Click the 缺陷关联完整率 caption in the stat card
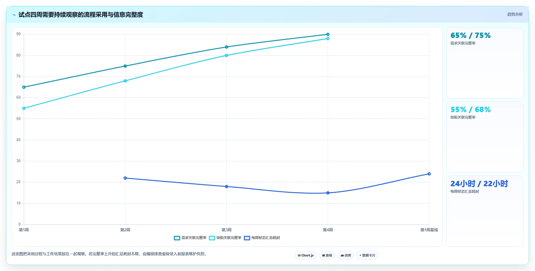This screenshot has height=271, width=535. (x=463, y=117)
